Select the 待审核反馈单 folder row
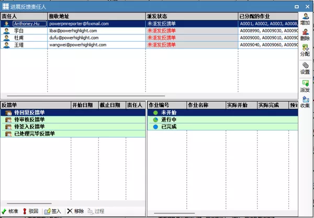 [x=73, y=120]
